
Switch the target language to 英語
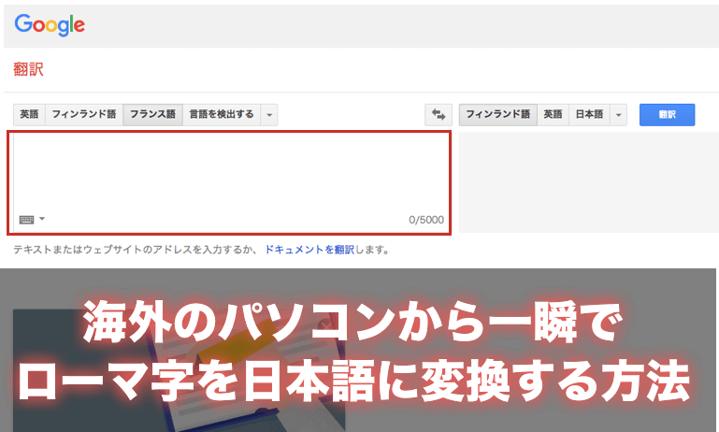coord(554,115)
